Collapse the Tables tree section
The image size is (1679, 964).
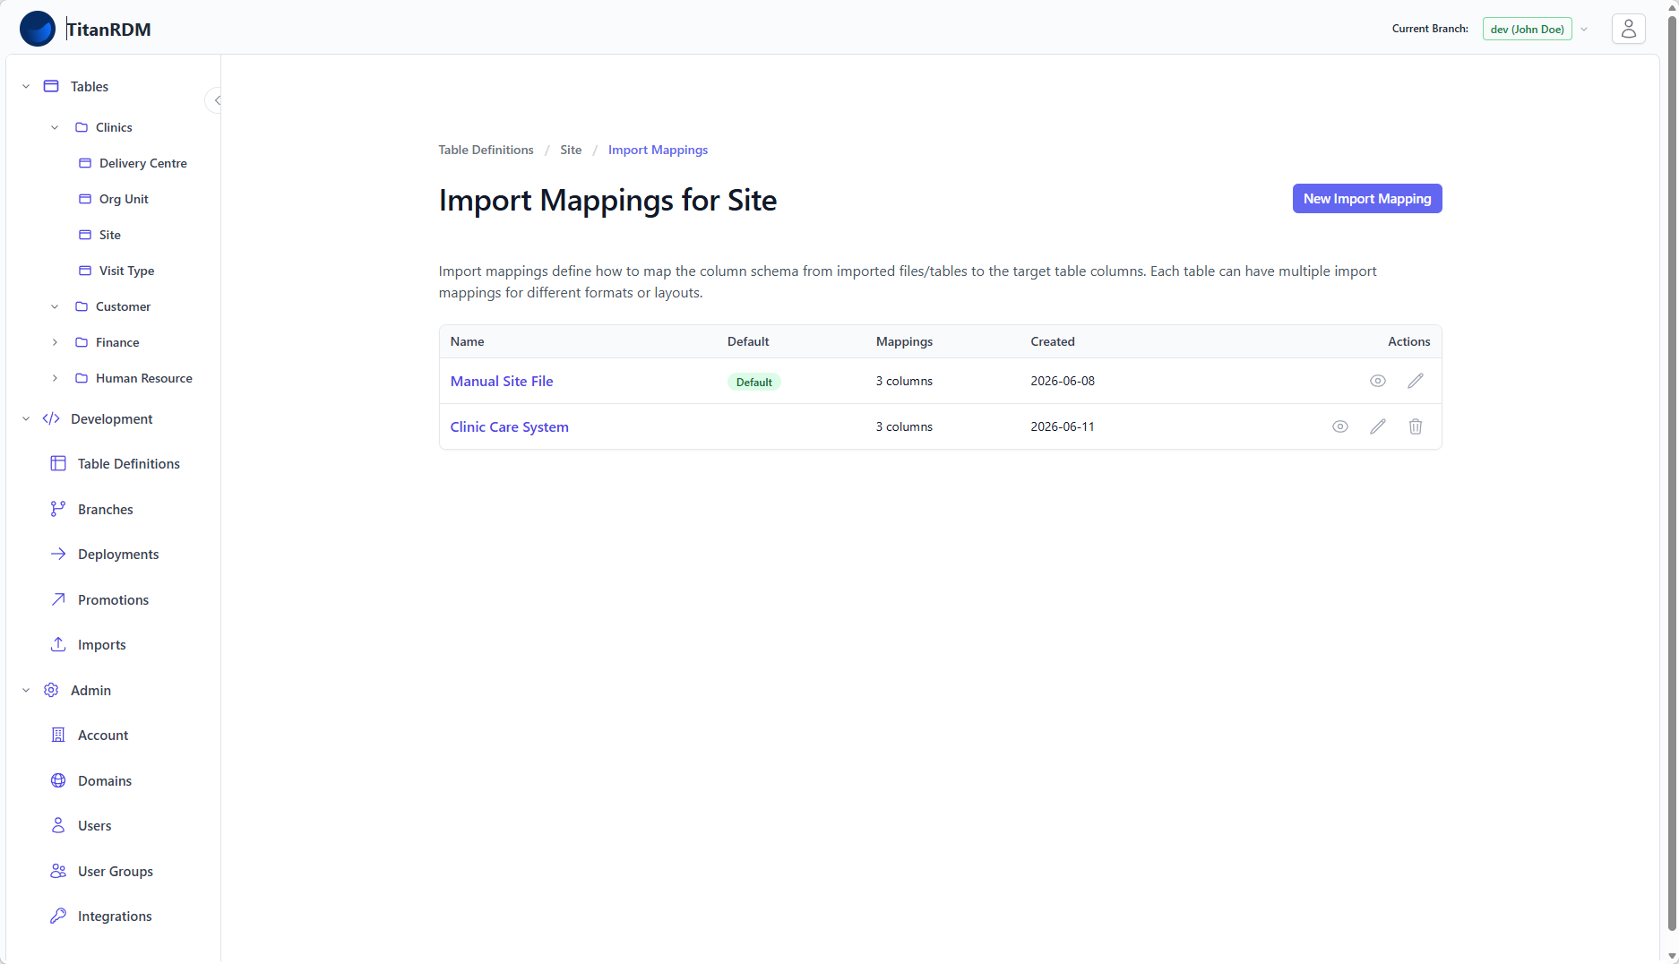tap(26, 86)
